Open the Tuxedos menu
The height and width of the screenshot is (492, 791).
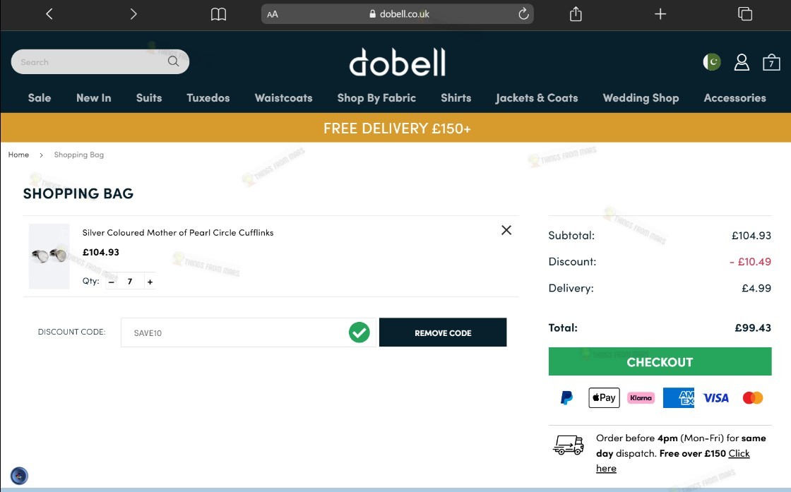click(x=208, y=98)
